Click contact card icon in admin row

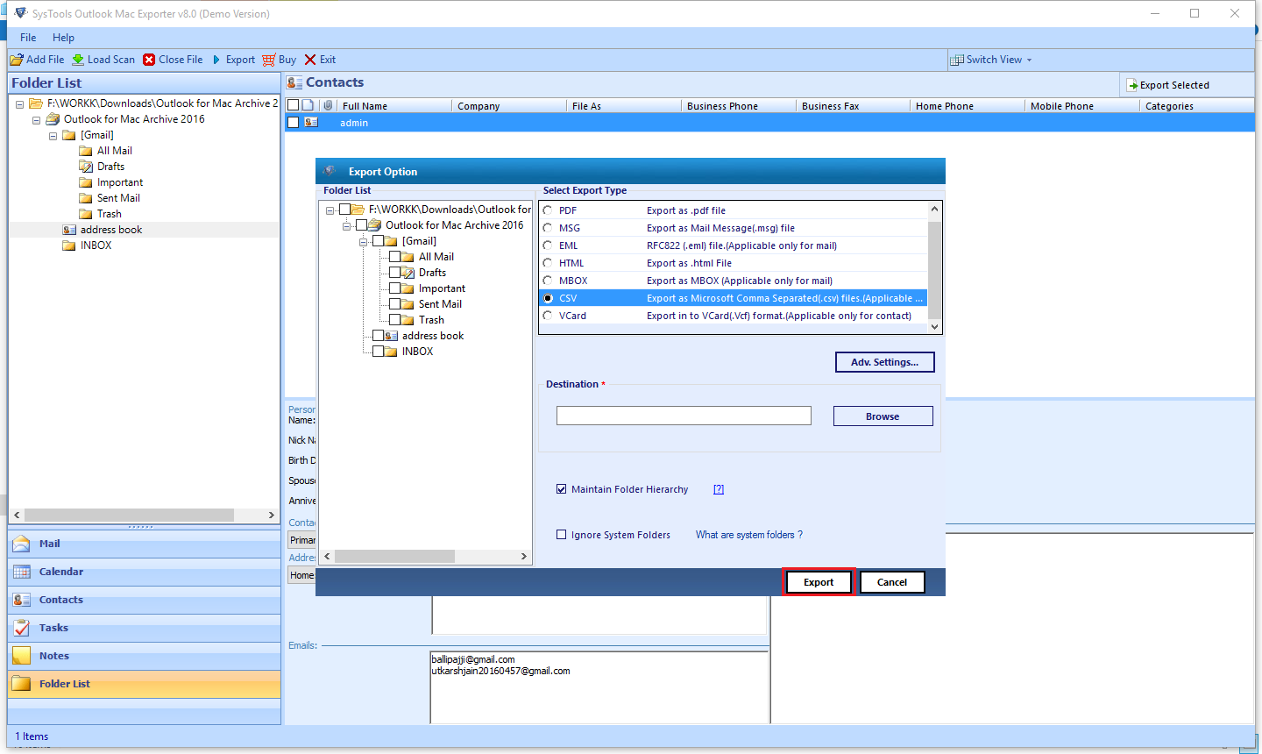click(311, 123)
